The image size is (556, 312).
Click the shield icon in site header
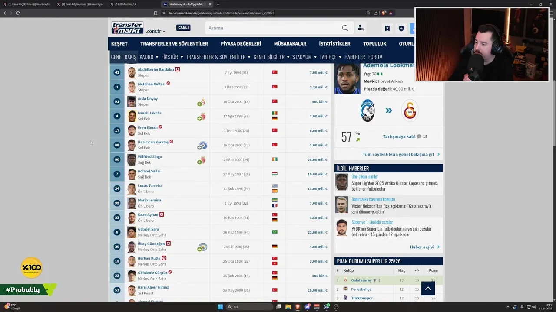click(x=401, y=29)
